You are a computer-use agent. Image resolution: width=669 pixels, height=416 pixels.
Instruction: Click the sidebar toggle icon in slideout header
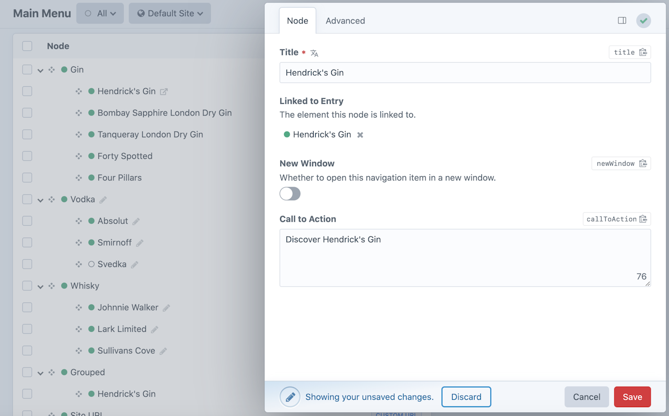tap(622, 20)
